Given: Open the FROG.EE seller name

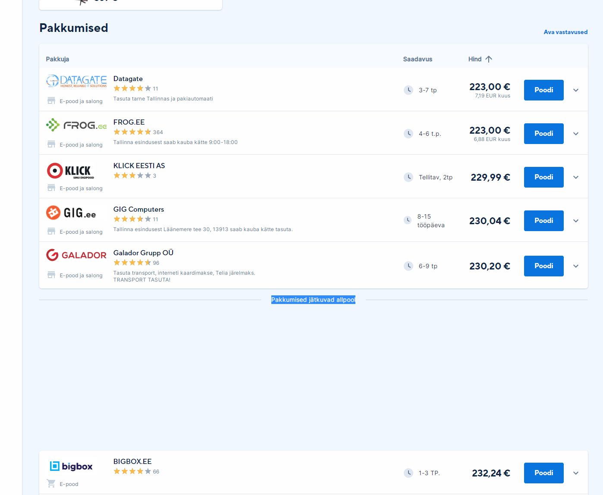Looking at the screenshot, I should [x=129, y=122].
